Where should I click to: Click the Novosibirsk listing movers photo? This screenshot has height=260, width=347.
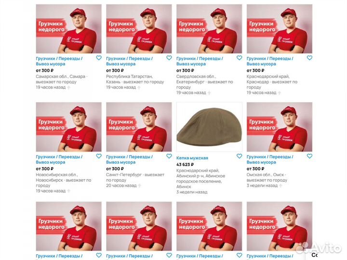tap(69, 127)
